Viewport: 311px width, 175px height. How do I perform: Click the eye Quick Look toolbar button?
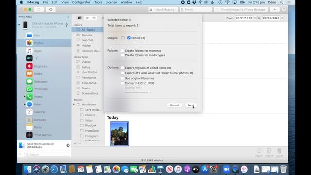[x=51, y=9]
